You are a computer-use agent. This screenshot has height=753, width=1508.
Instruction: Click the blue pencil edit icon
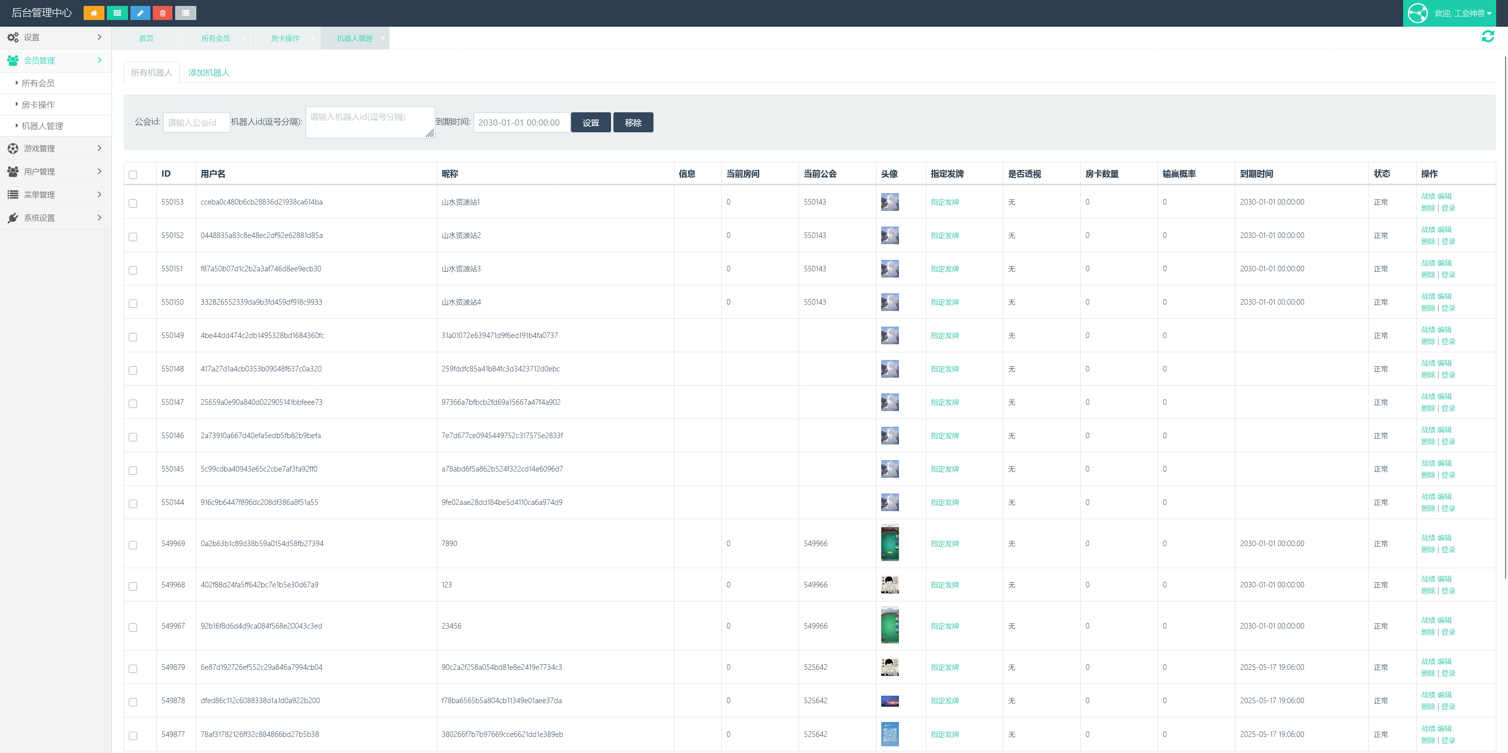coord(140,13)
